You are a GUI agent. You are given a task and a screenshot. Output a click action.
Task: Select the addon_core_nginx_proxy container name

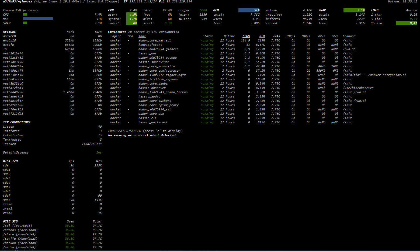coord(158,105)
